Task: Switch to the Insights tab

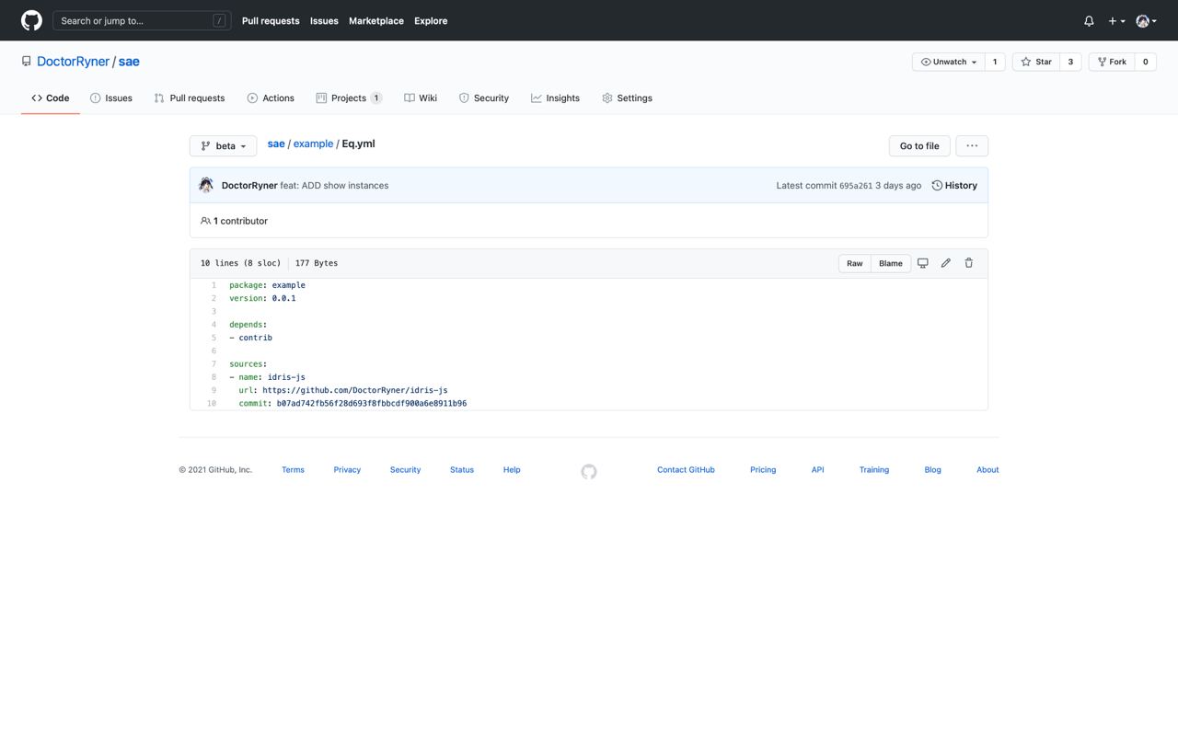Action: point(556,98)
